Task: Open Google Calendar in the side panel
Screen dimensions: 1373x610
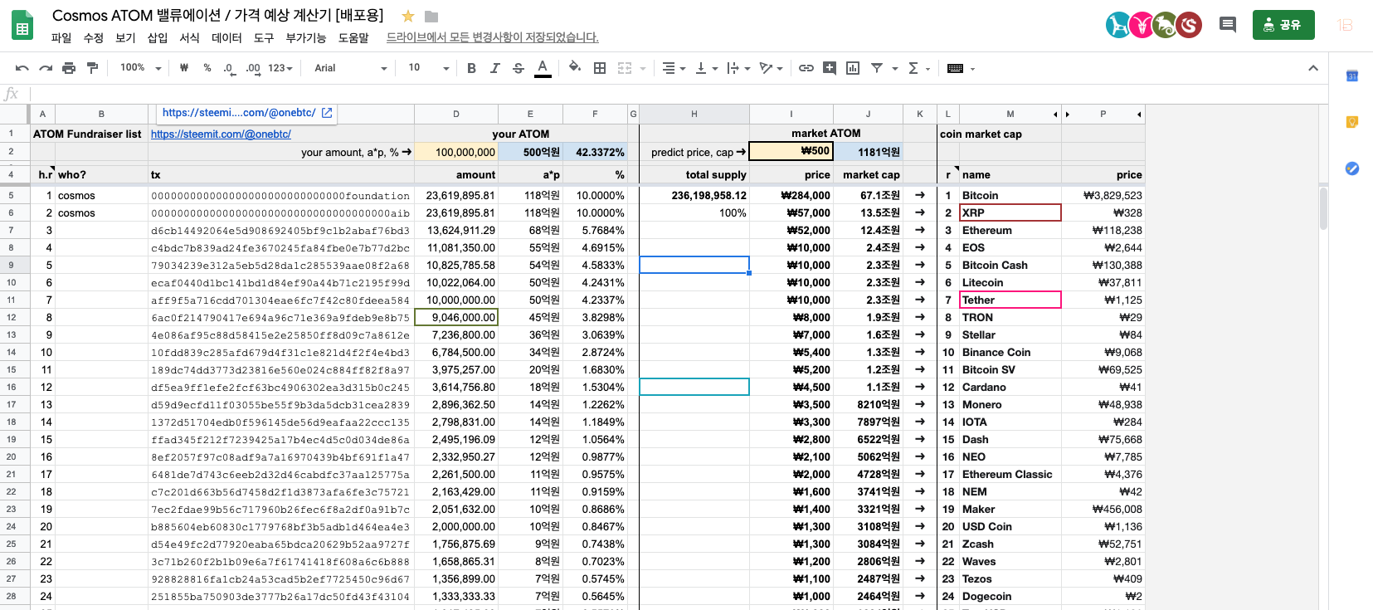Action: pyautogui.click(x=1351, y=76)
